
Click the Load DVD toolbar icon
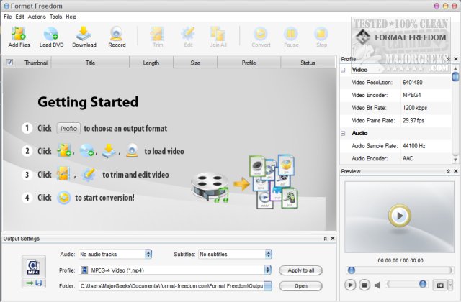tap(51, 34)
